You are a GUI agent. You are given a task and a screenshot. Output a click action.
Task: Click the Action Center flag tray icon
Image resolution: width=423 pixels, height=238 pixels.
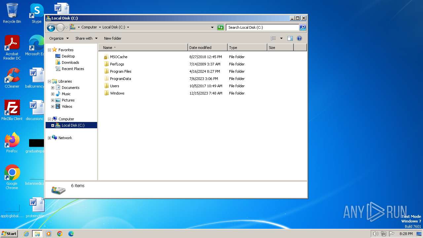point(392,234)
